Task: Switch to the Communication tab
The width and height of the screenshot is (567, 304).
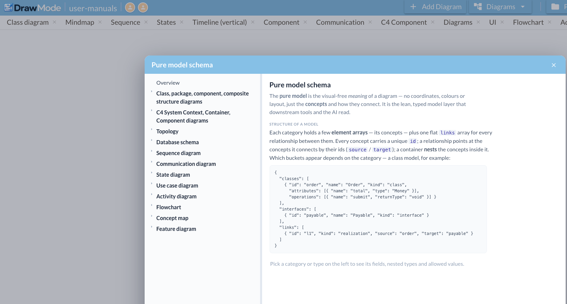Action: tap(340, 22)
